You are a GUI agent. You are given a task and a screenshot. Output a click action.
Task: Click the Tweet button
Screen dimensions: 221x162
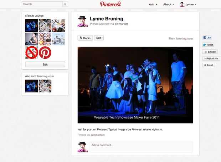[208, 45]
